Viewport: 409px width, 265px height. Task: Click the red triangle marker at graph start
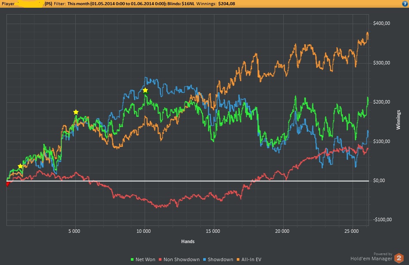(8, 184)
